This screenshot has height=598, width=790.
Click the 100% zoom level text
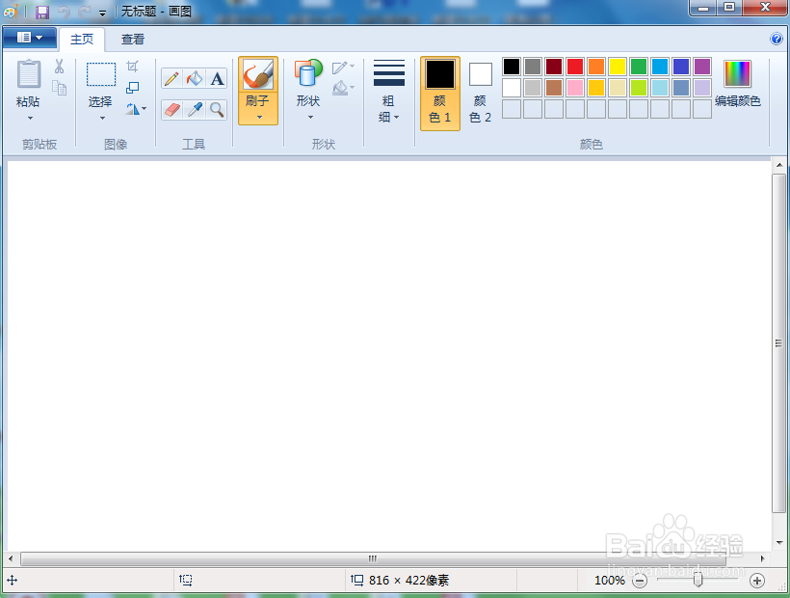tap(610, 581)
